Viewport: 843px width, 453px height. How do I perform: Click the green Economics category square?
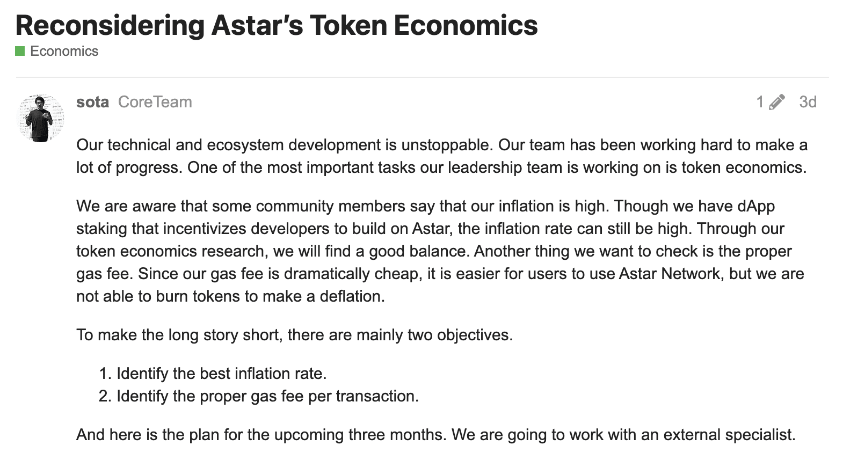tap(20, 51)
